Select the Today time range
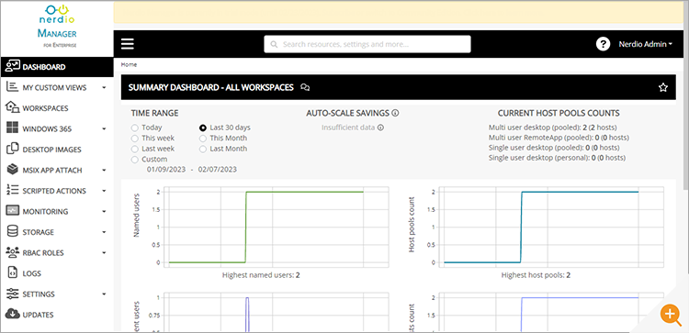 click(x=134, y=128)
